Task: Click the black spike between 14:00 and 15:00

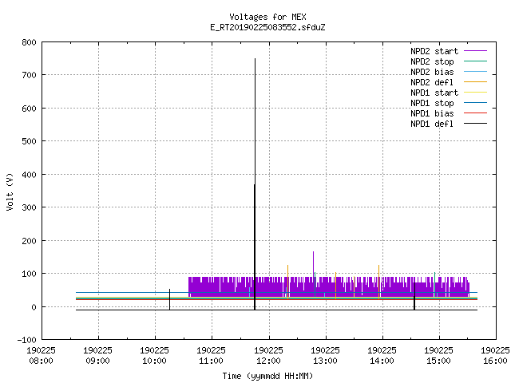Action: pyautogui.click(x=414, y=296)
